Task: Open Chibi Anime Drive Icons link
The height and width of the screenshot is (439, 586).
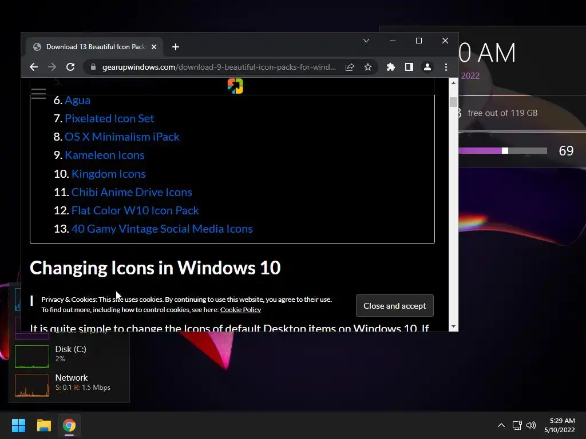Action: point(132,192)
